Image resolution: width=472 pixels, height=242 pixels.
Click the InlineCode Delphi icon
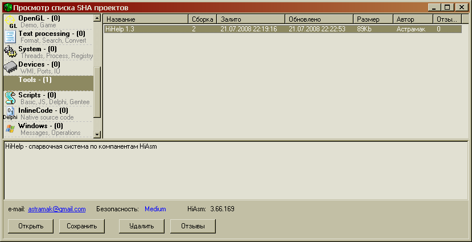tap(10, 113)
